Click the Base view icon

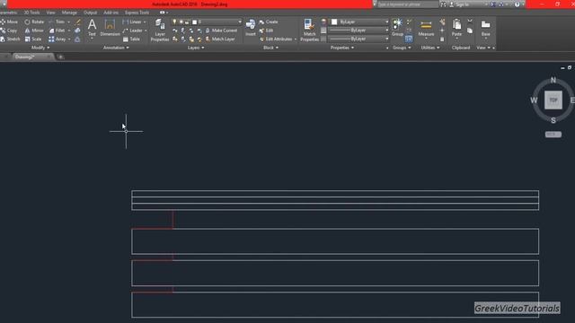(485, 28)
